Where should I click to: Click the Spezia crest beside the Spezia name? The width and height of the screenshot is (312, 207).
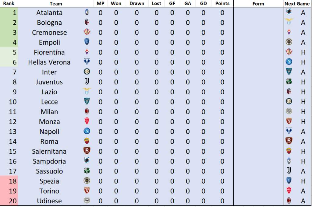87,181
